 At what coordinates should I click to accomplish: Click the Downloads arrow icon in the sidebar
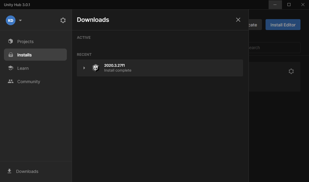click(x=9, y=171)
